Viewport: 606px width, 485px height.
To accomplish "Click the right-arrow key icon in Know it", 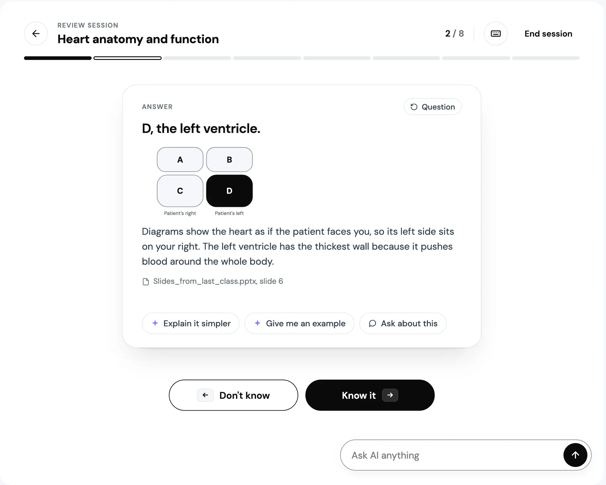I will click(x=390, y=395).
